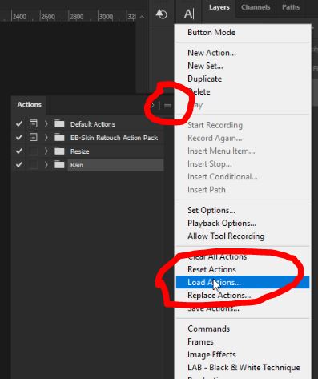Click the 2400 ruler mark
318x379 pixels.
[19, 17]
